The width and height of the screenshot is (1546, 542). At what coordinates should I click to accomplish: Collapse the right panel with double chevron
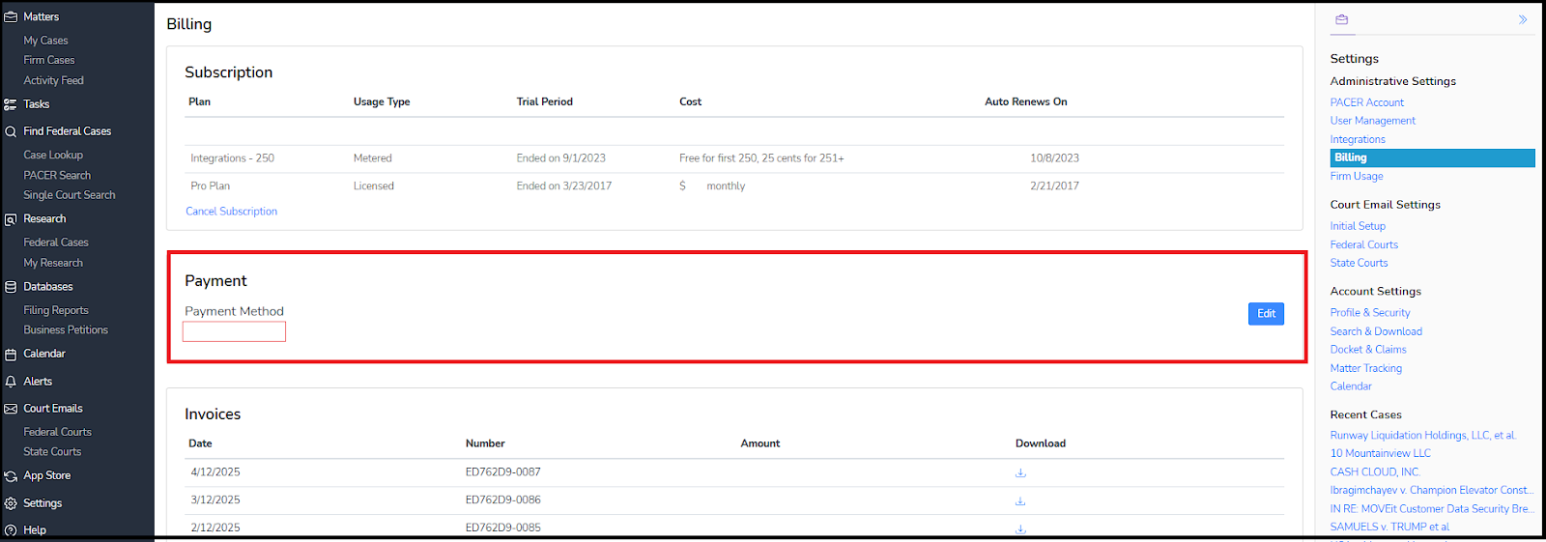click(1523, 19)
